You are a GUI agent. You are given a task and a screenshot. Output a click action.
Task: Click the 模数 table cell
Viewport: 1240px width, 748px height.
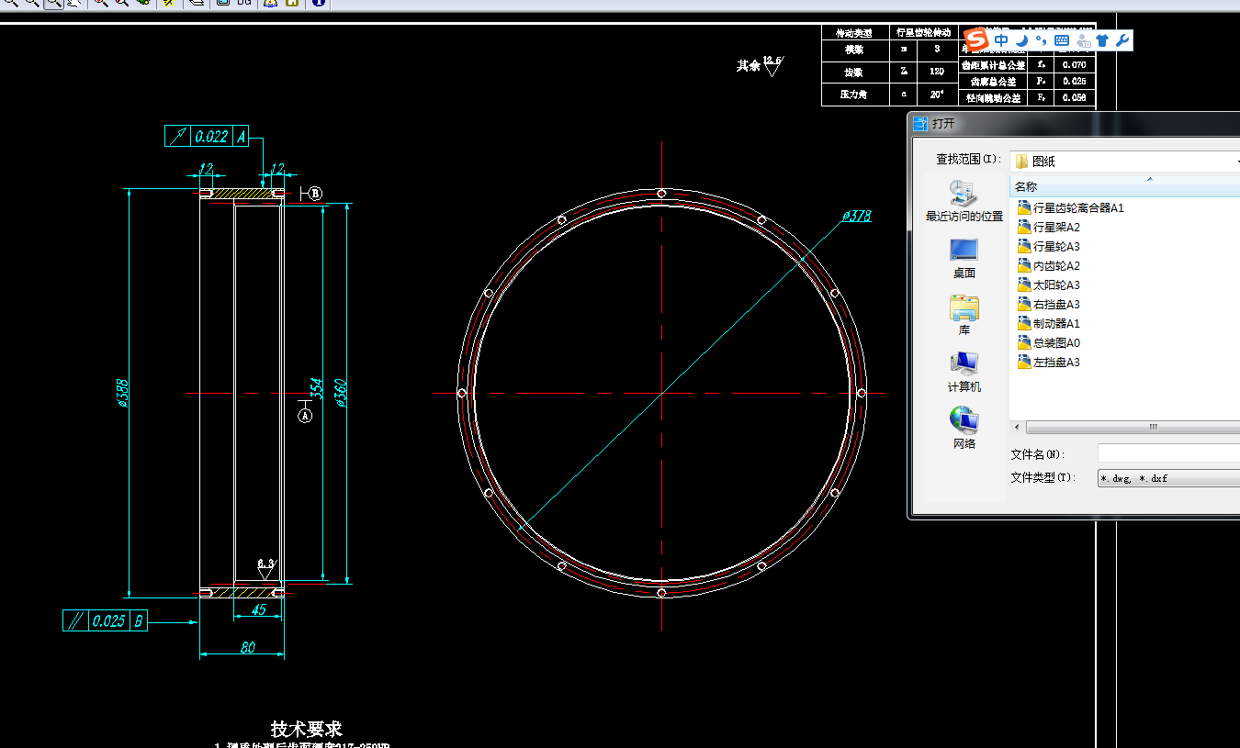click(854, 50)
